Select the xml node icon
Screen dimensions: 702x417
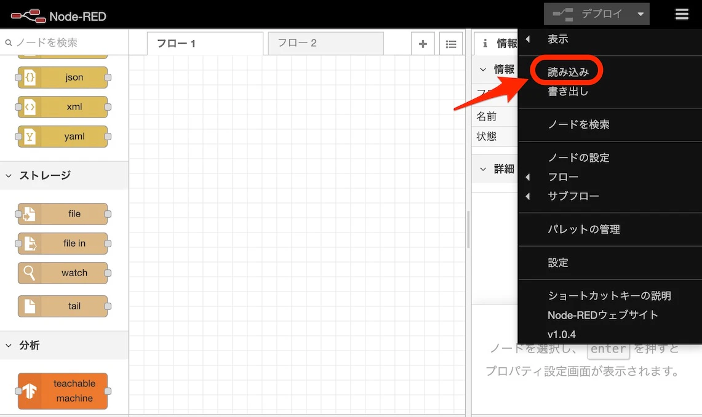pos(30,107)
